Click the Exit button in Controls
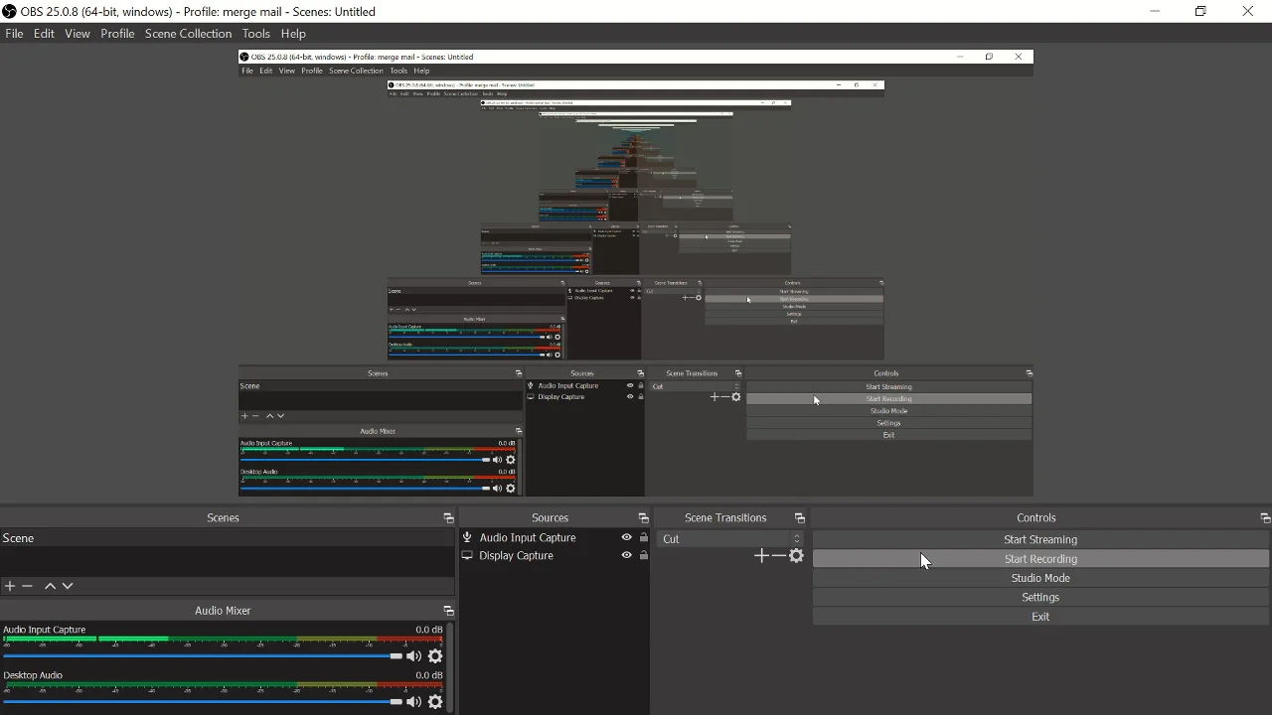 tap(1040, 617)
